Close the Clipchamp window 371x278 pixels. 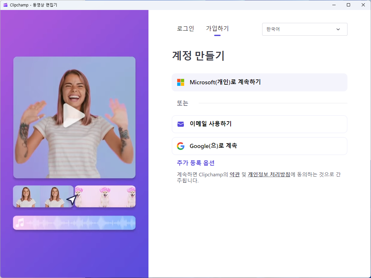click(363, 5)
